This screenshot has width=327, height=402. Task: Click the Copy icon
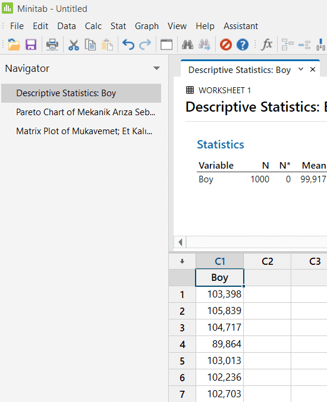(90, 45)
